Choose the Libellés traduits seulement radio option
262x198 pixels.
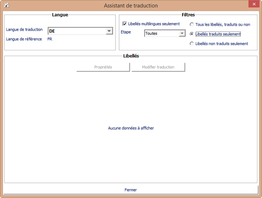click(192, 34)
